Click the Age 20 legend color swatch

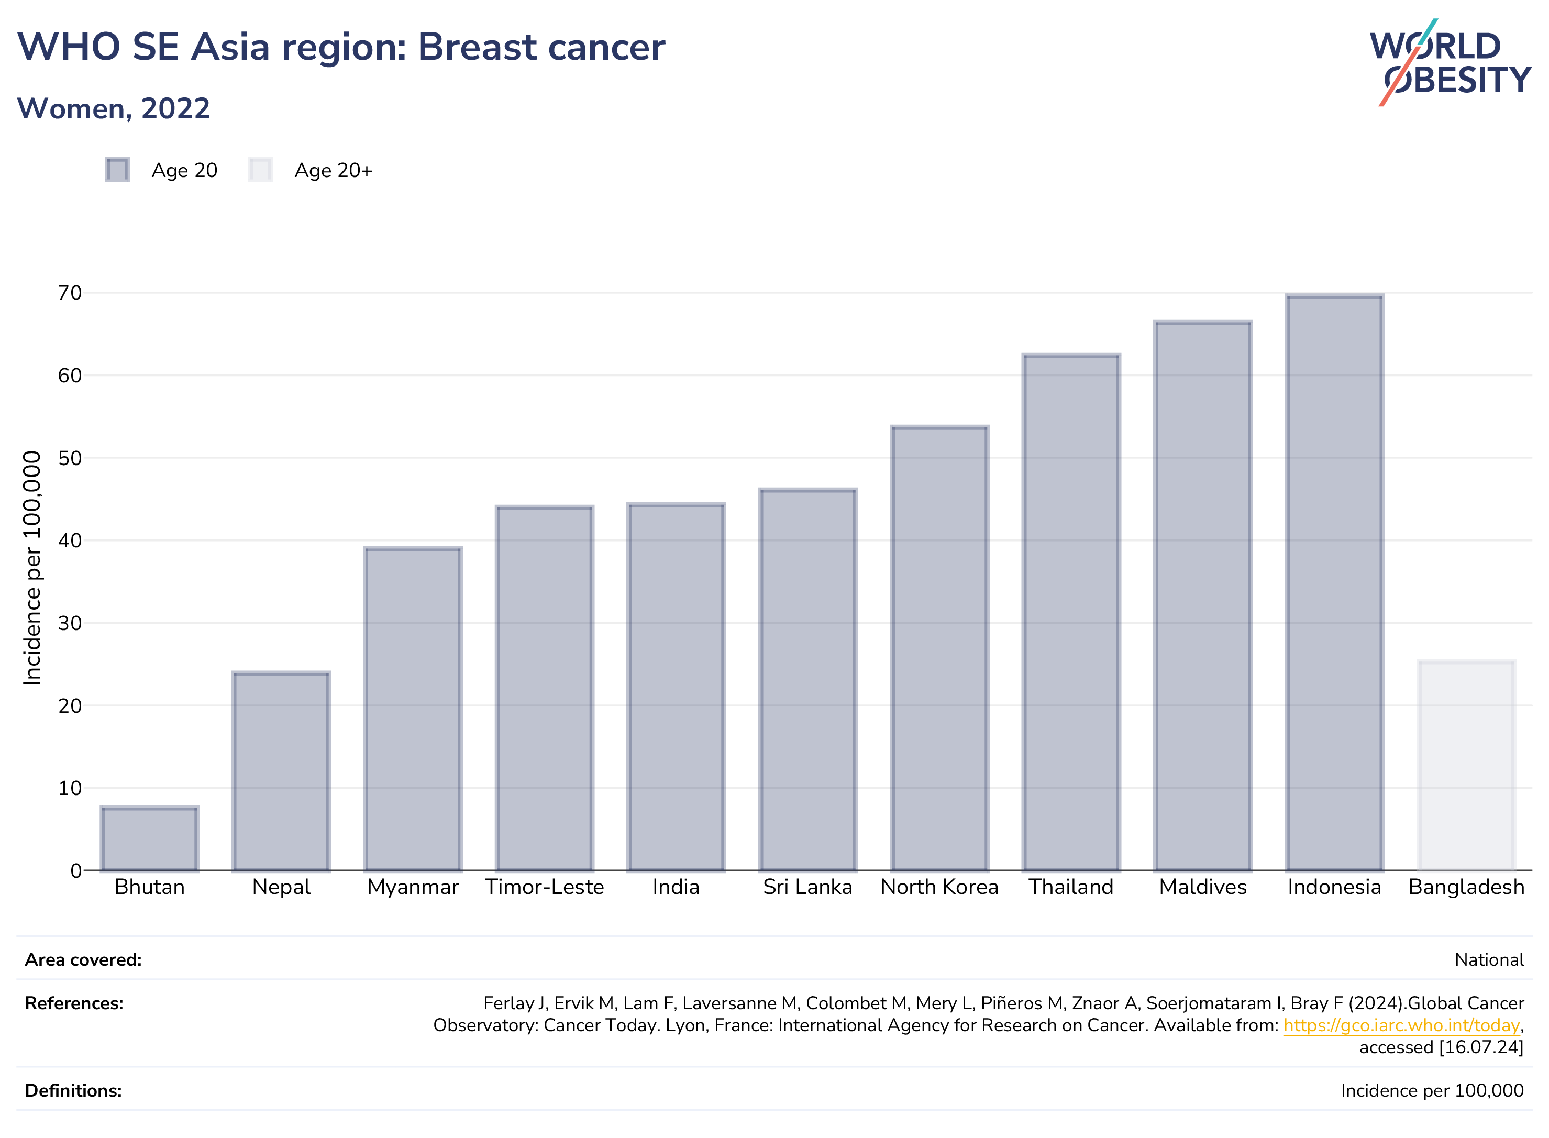[x=117, y=170]
